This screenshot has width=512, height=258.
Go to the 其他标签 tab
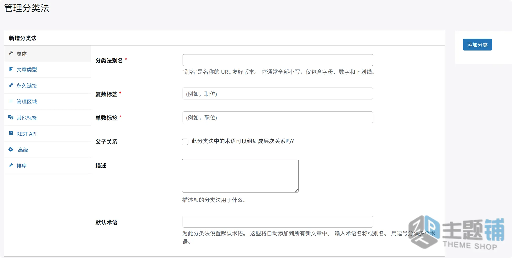(x=48, y=118)
